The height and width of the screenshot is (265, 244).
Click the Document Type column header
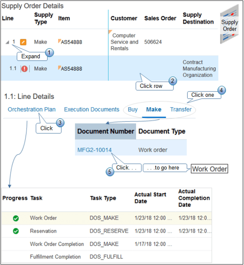(162, 131)
